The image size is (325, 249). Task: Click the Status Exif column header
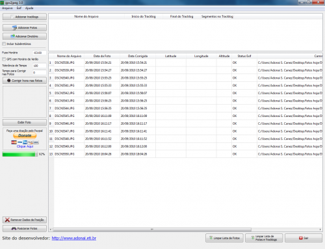pos(244,56)
